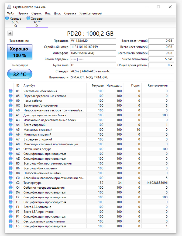Open the Файл menu
182x236 pixels.
coord(11,13)
